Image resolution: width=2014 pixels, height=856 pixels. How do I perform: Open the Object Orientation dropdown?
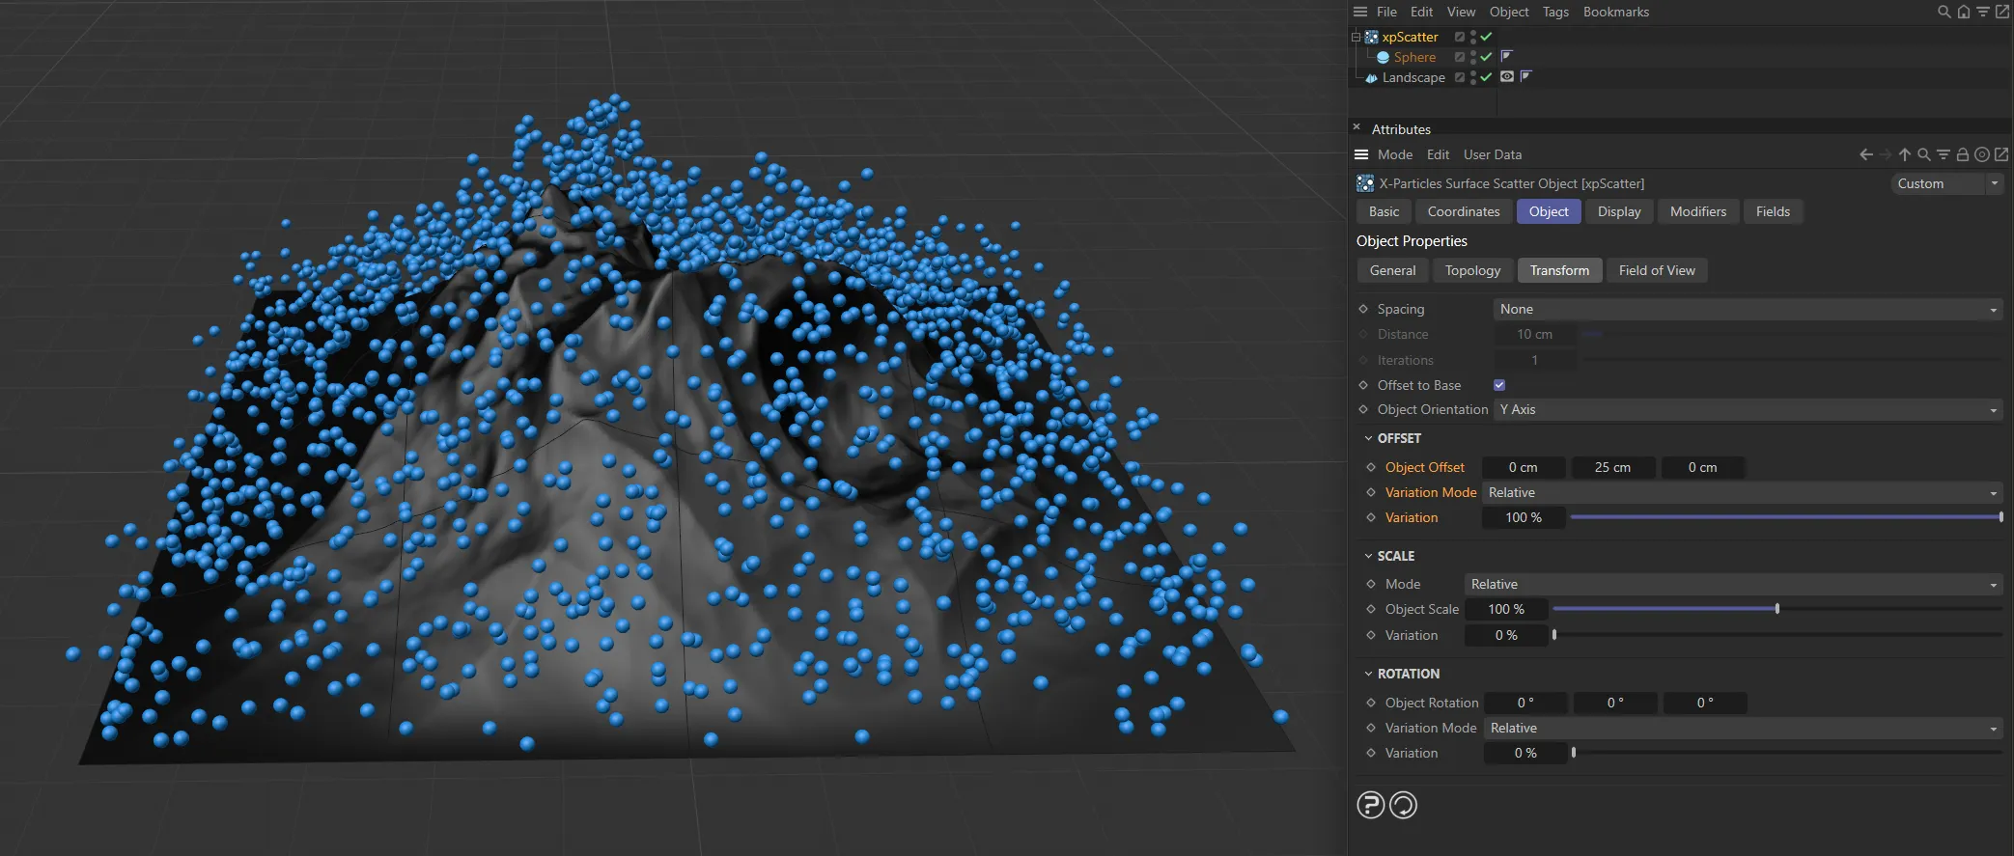[x=1748, y=409]
